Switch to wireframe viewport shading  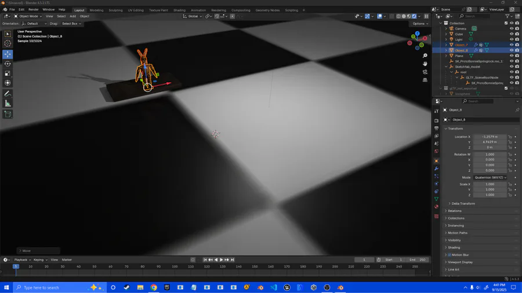[x=398, y=16]
